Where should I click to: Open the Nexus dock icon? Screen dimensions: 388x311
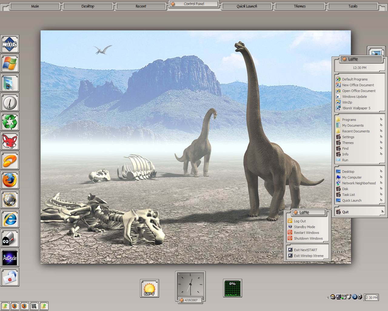10,44
